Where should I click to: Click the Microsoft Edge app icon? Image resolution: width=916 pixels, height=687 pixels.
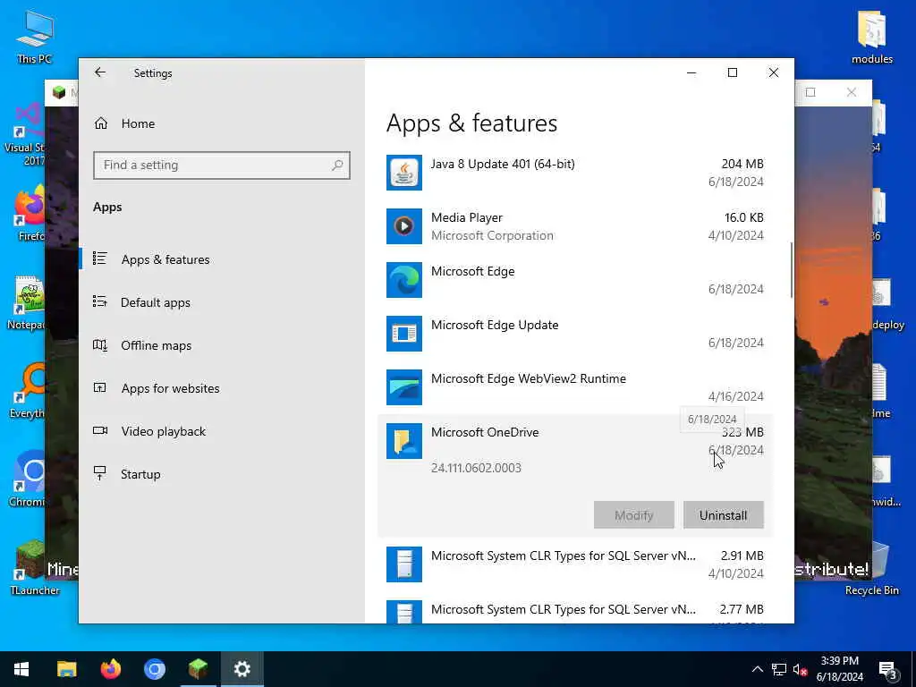tap(403, 280)
